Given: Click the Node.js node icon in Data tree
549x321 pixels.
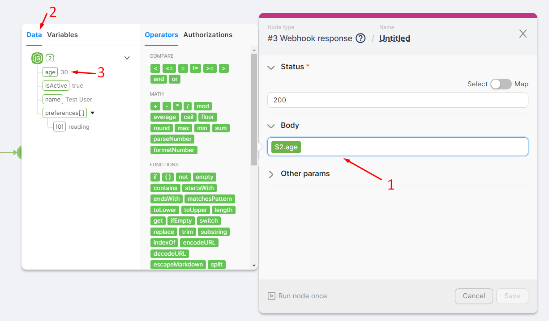Looking at the screenshot, I should pos(37,58).
